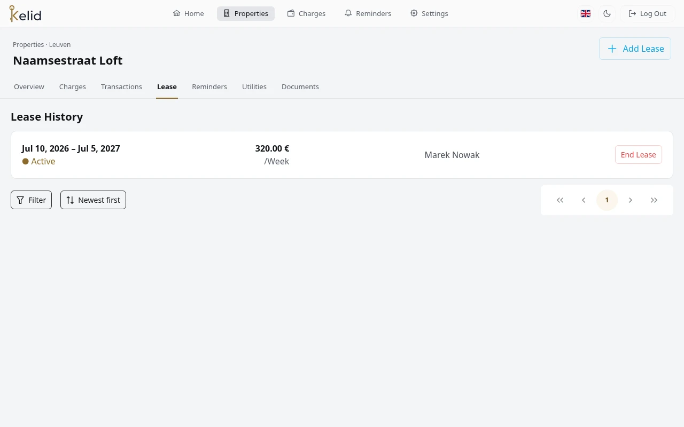Click lease dates Jul 10, 2026 – Jul 5, 2027
Screen dimensions: 684x427
click(x=71, y=148)
